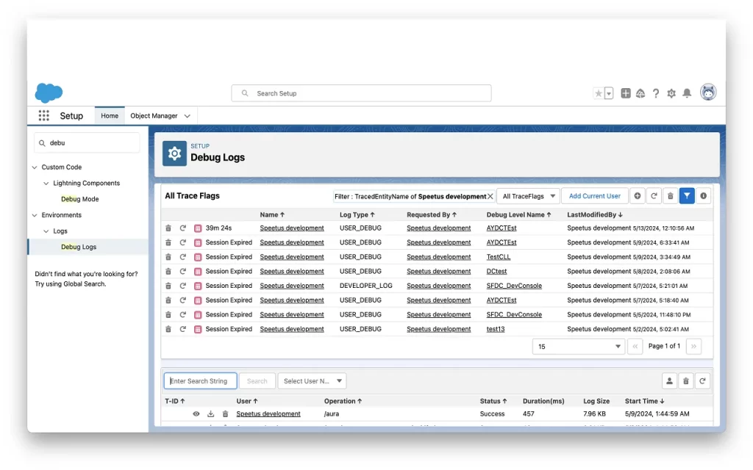Viewport: 753px width, 470px height.
Task: Click the add trace flag plus icon
Action: 638,195
